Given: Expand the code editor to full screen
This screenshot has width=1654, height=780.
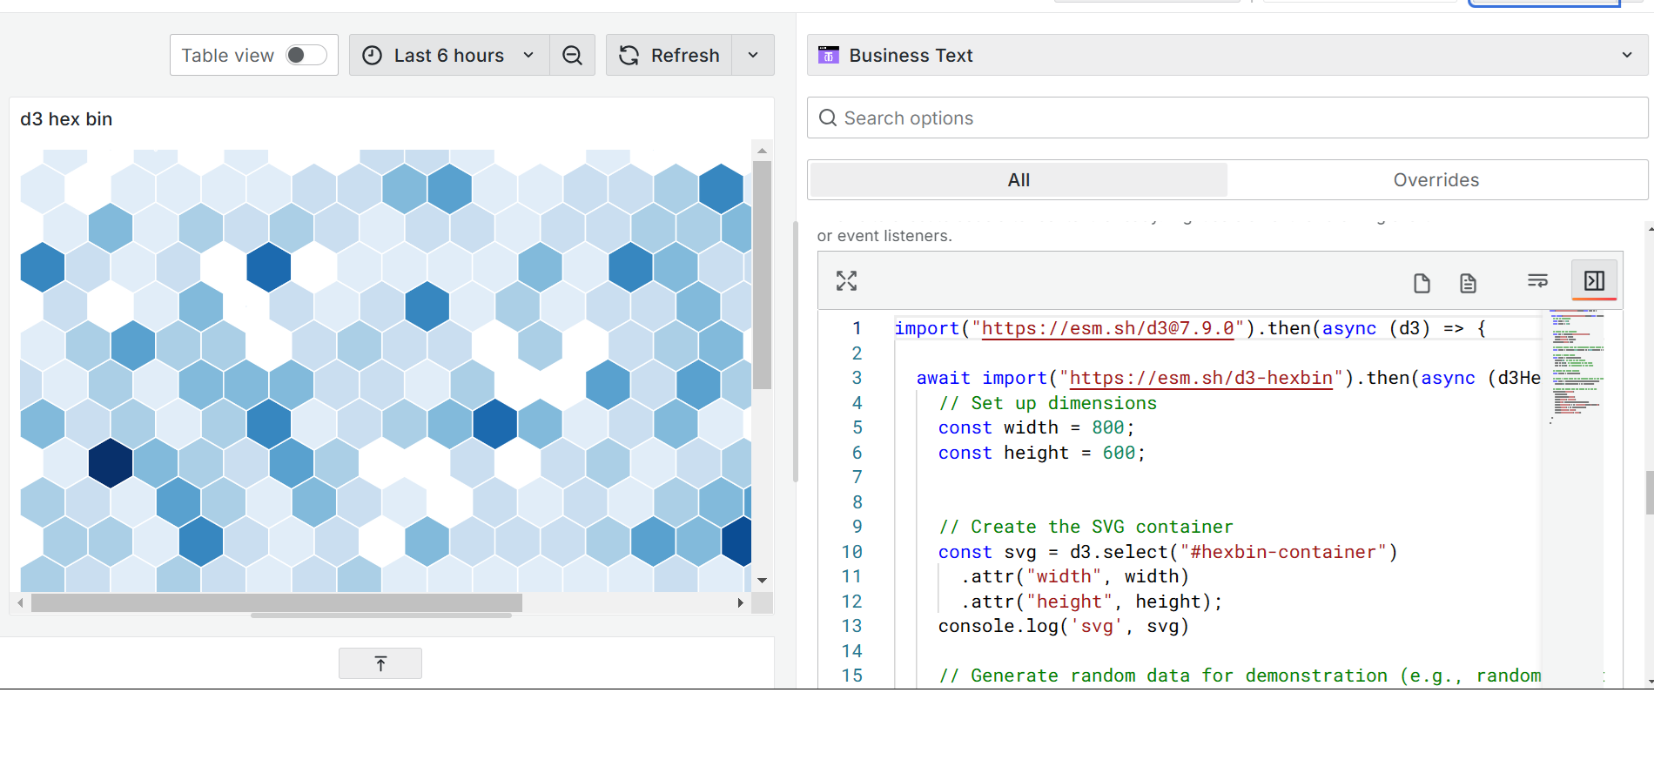Looking at the screenshot, I should pyautogui.click(x=846, y=280).
